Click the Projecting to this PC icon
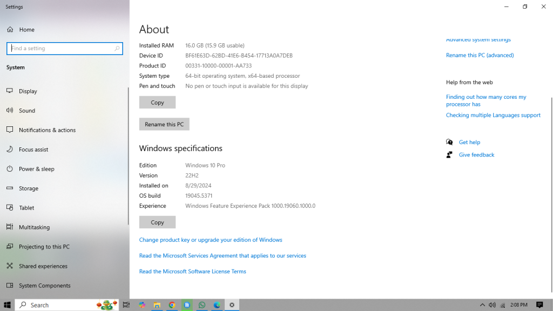553x311 pixels. pos(10,246)
